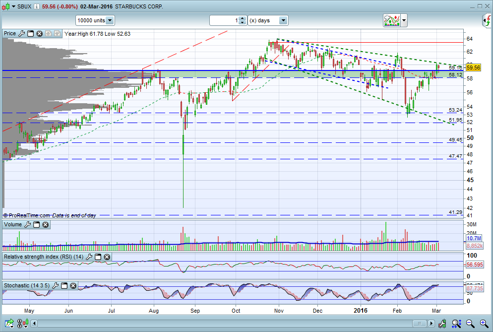The height and width of the screenshot is (332, 493).
Task: Open RSI (14) wrench settings
Action: point(89,257)
